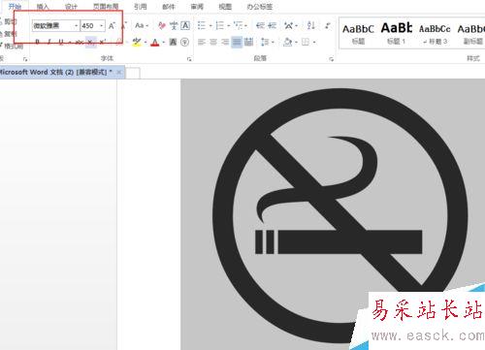Toggle underline formatting button
The image size is (485, 350).
[61, 42]
